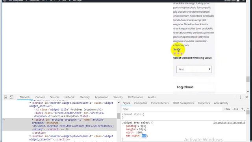Viewport: 252px width, 142px height.
Task: Click the 'Smile!' bold text
Action: click(177, 49)
